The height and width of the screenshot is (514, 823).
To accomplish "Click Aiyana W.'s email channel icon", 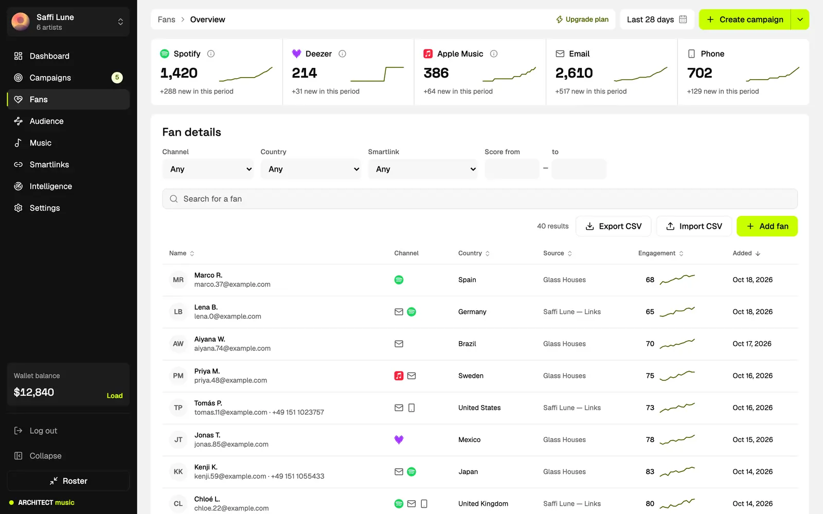I will [x=399, y=344].
